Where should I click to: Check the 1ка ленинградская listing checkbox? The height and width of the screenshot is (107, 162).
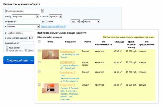[x=39, y=51]
